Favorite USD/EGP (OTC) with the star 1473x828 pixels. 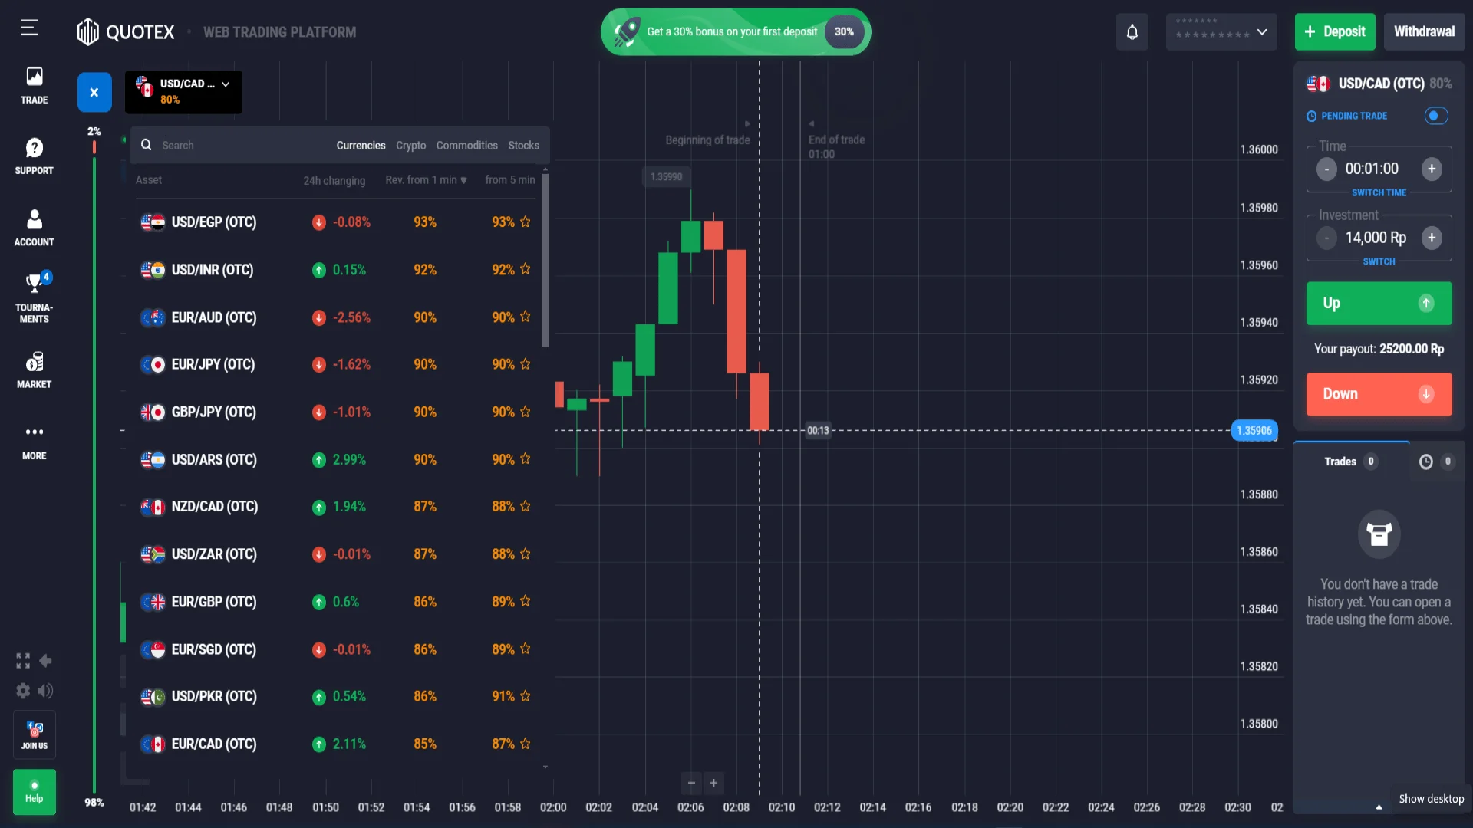pyautogui.click(x=526, y=222)
